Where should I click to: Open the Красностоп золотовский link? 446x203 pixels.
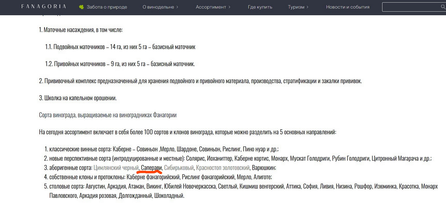[223, 168]
